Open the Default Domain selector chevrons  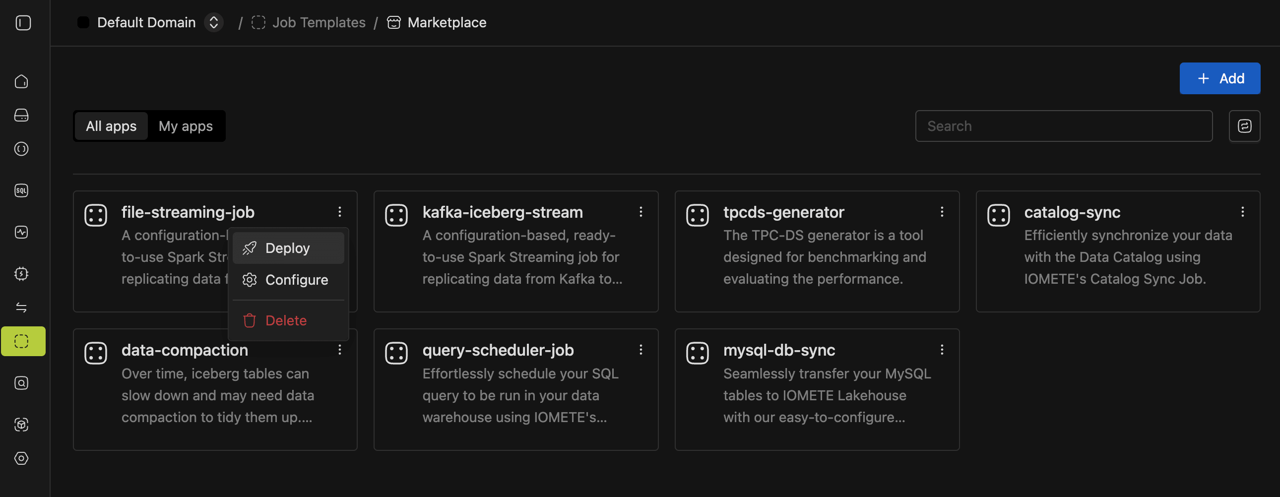pyautogui.click(x=214, y=23)
